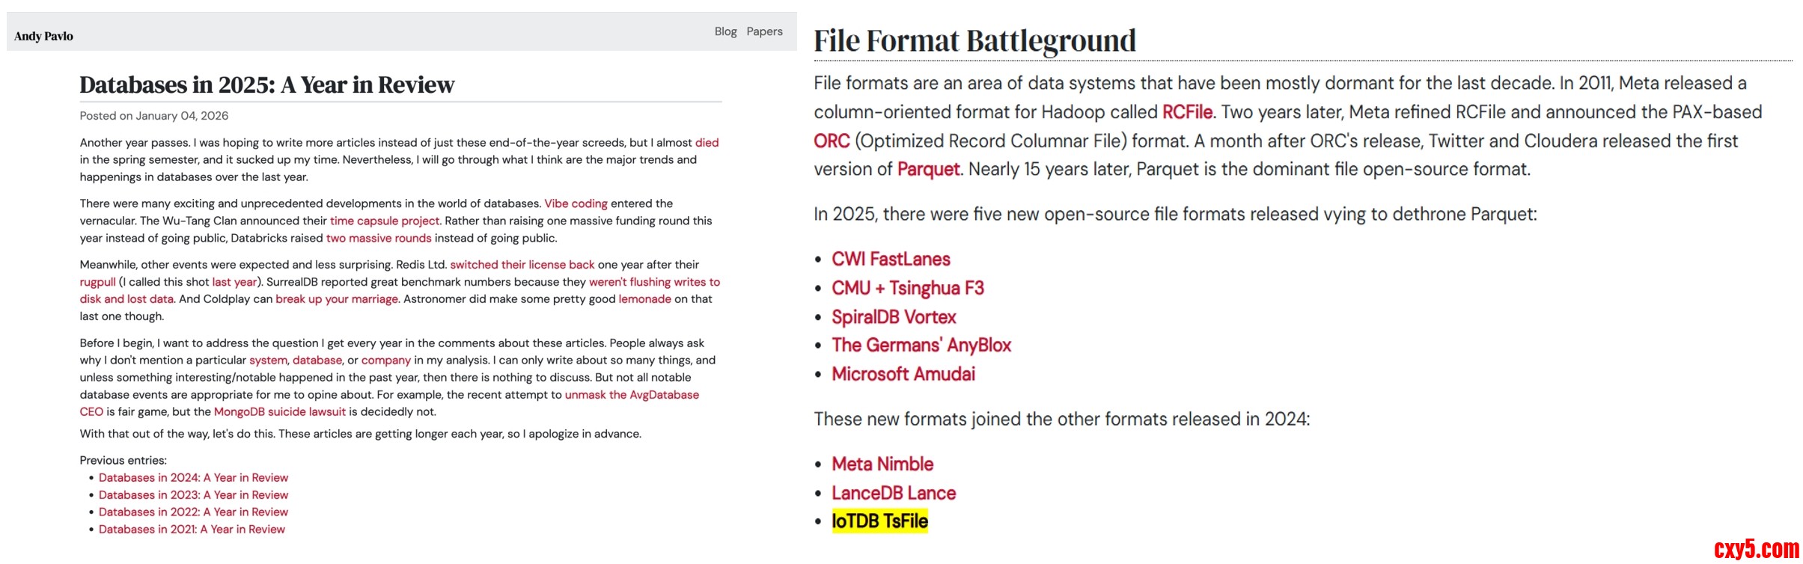The width and height of the screenshot is (1803, 564).
Task: Open Databases in 2022: A Year in Review
Action: (193, 512)
